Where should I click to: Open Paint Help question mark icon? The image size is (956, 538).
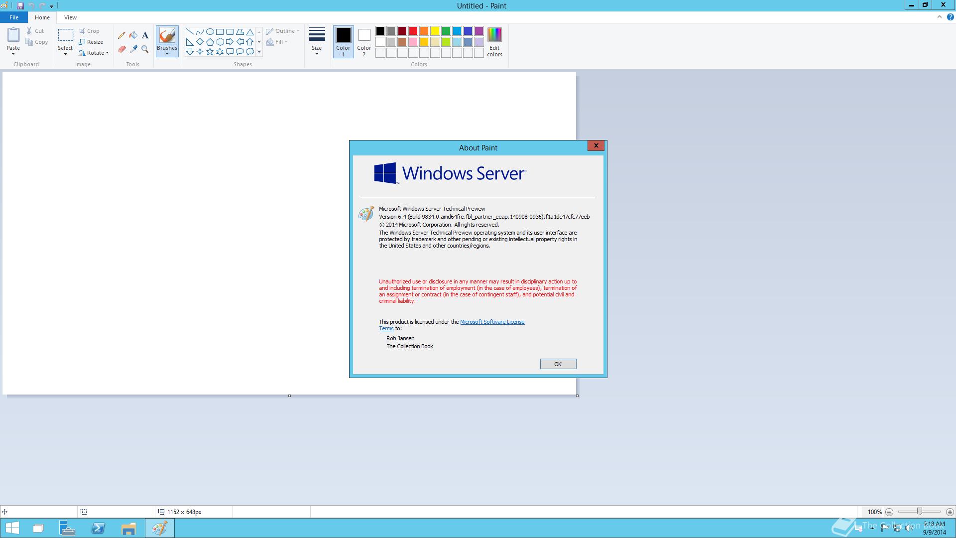[950, 17]
